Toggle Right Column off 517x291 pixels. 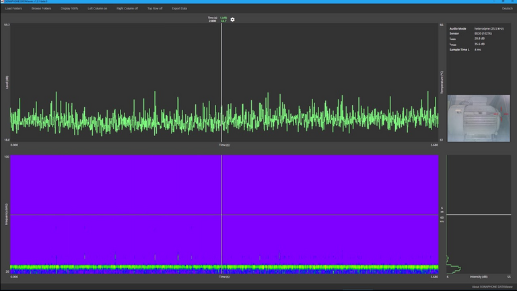[127, 8]
